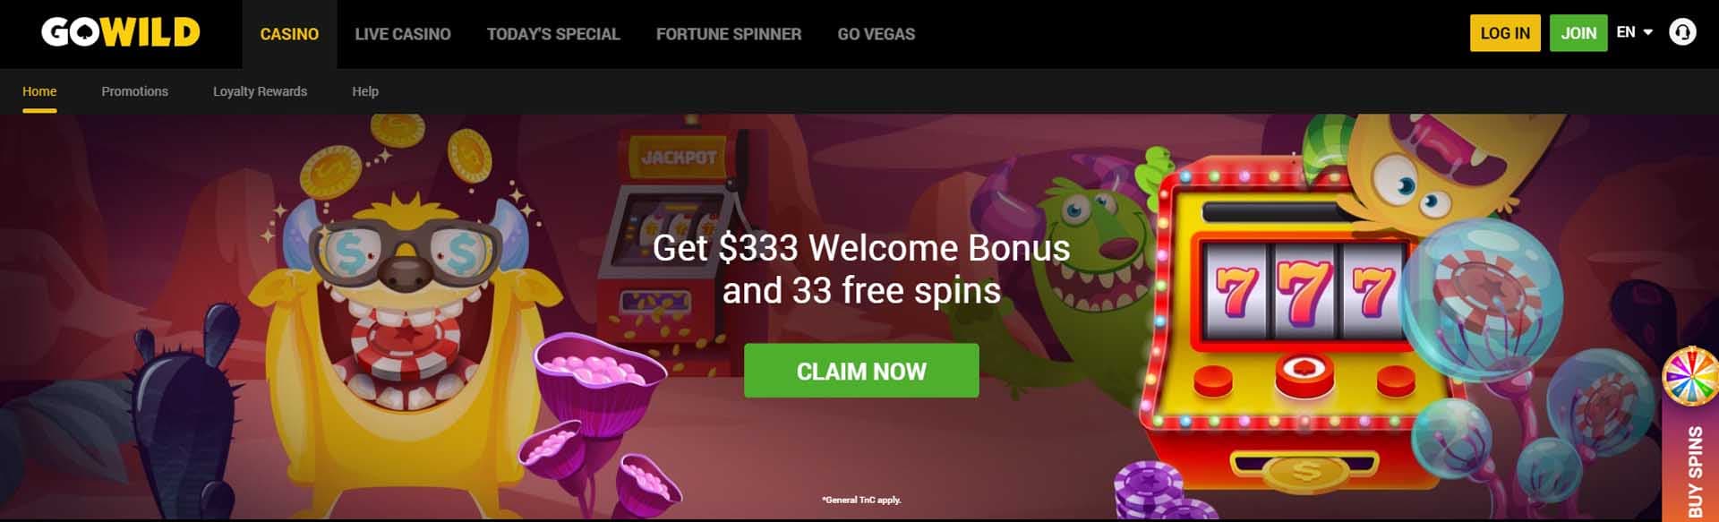The height and width of the screenshot is (522, 1719).
Task: Select the Home tab
Action: [39, 91]
